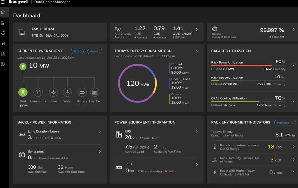Select the Wind turbine source icon
This screenshot has height=188, width=298.
click(67, 92)
